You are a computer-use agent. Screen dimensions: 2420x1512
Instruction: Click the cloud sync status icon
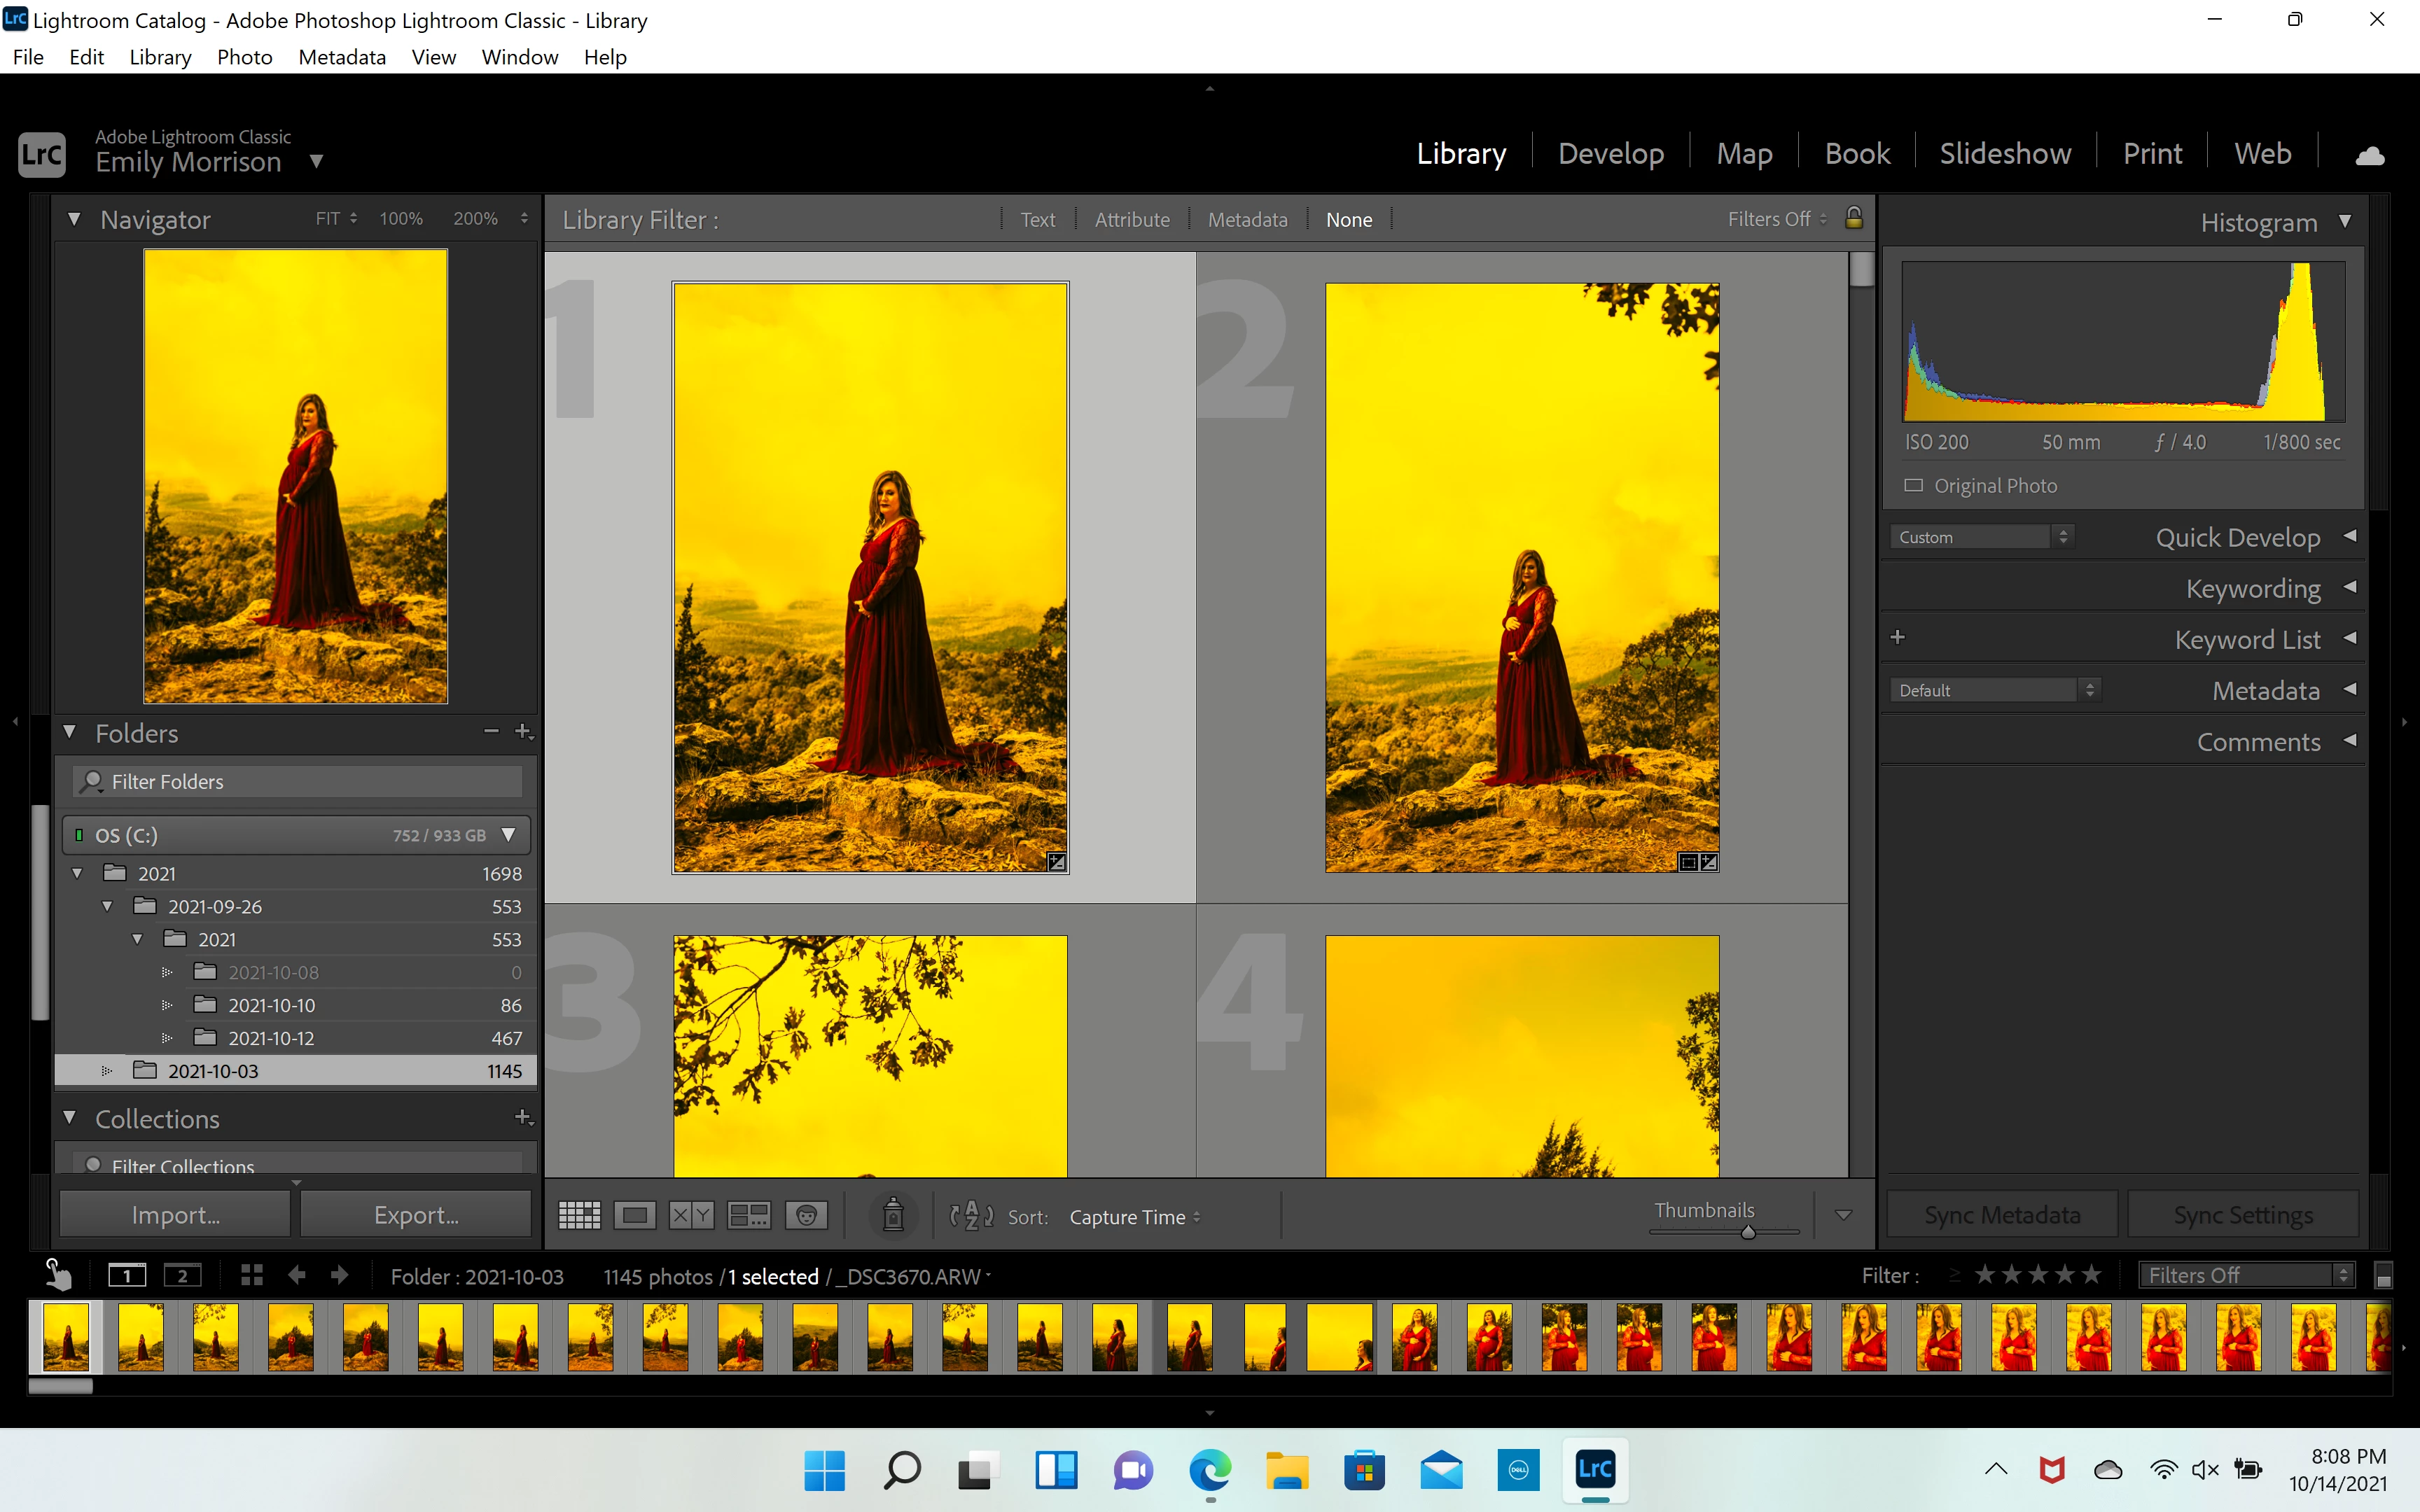[2369, 155]
